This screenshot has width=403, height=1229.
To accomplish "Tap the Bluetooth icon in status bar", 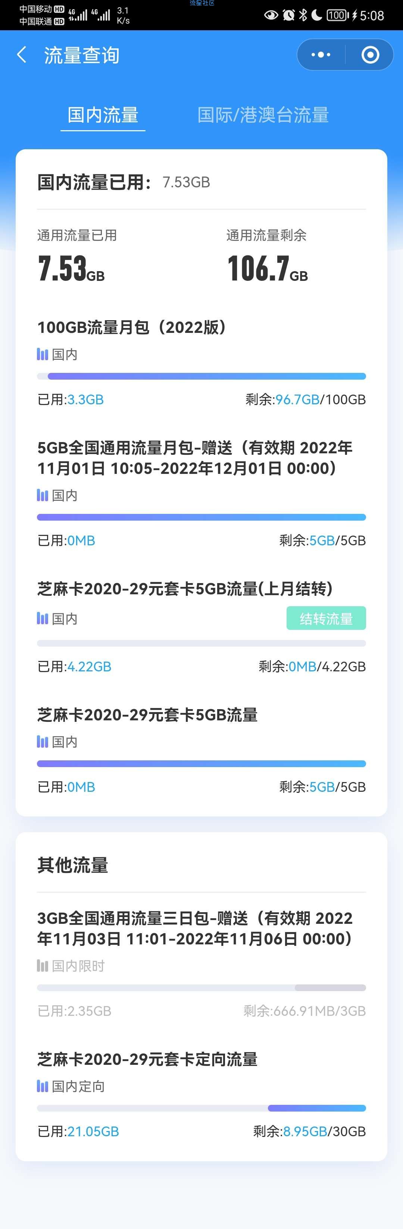I will pyautogui.click(x=303, y=15).
